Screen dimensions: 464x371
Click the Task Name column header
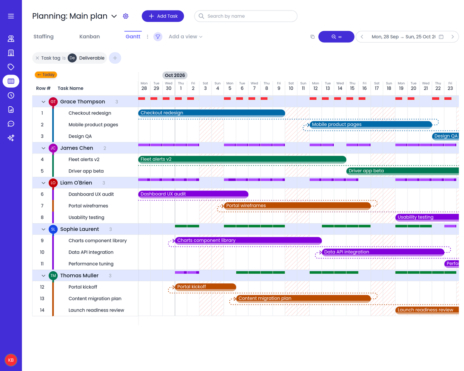pos(70,88)
